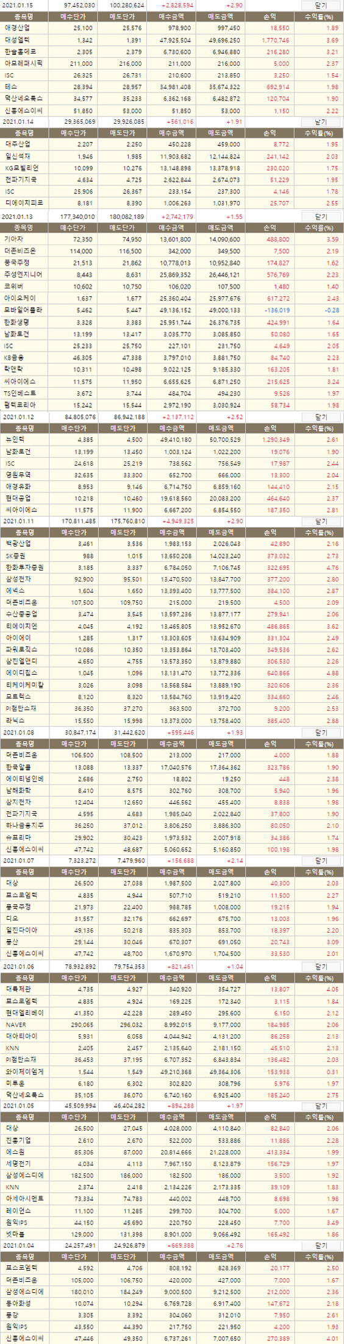344x1344 pixels.
Task: Click 닫기 next to 2021.01.06
Action: coord(321,967)
